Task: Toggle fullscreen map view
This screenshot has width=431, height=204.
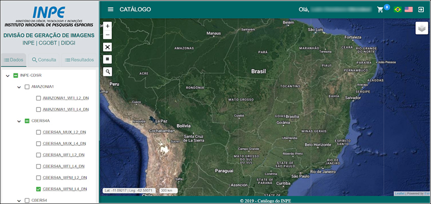Action: (x=107, y=47)
